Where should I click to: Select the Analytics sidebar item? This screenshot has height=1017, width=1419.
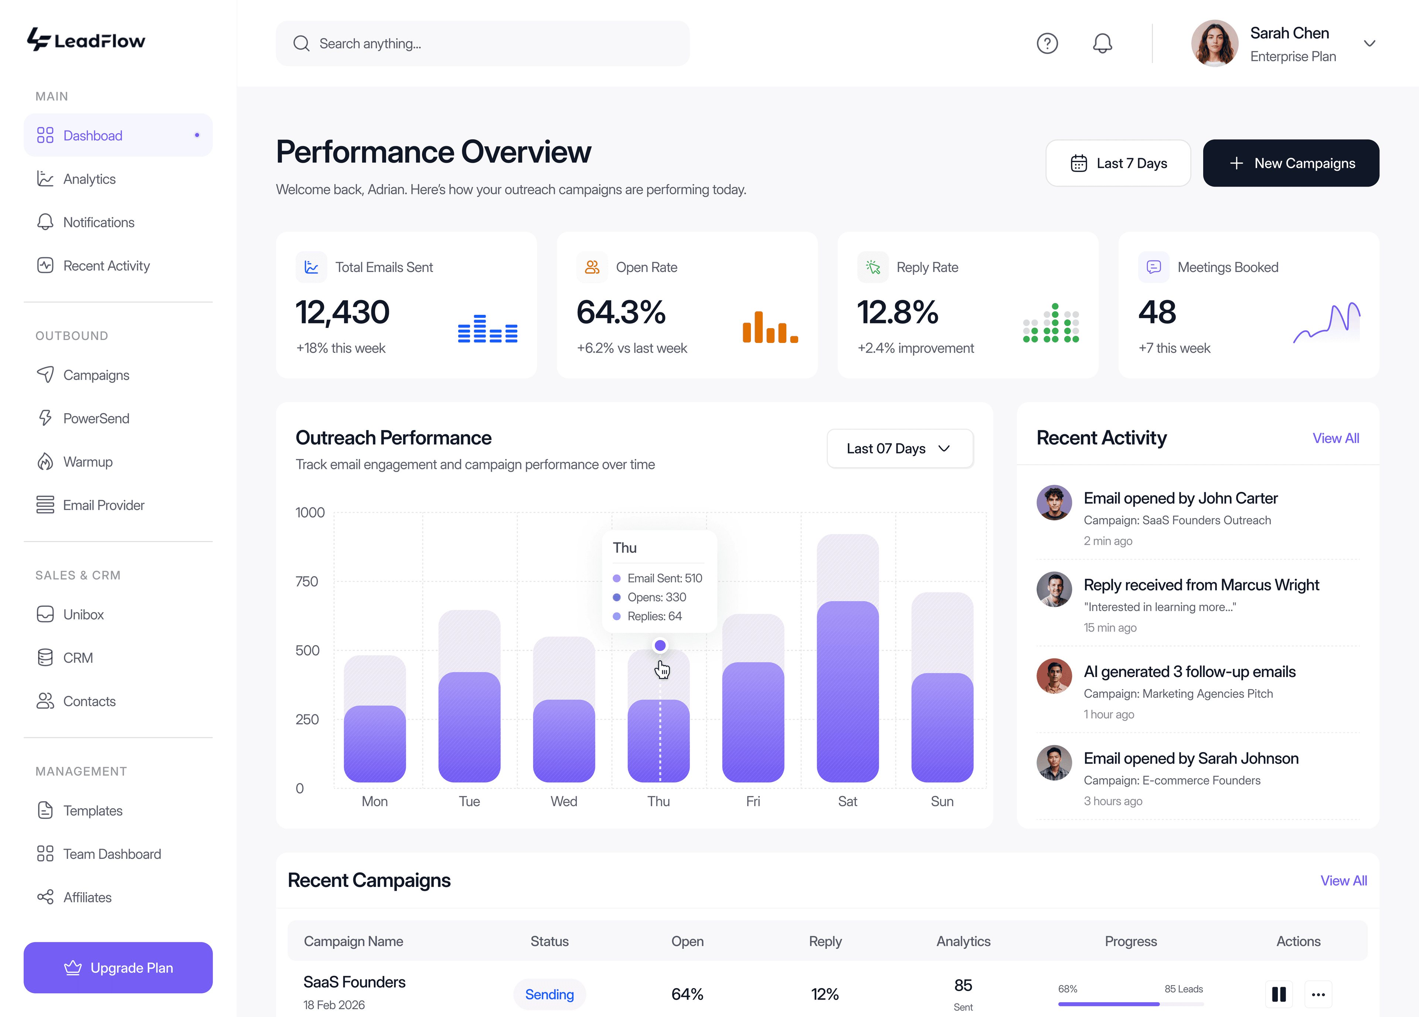click(x=89, y=179)
